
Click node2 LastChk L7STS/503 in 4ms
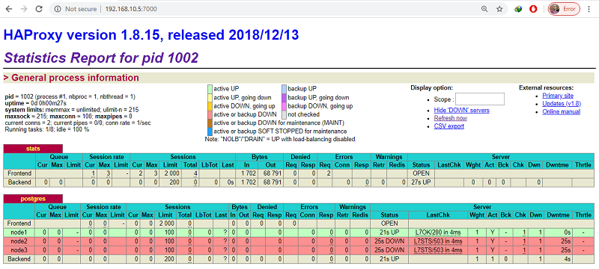[x=438, y=241]
